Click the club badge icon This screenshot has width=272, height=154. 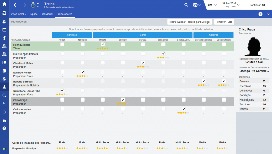(x=33, y=5)
